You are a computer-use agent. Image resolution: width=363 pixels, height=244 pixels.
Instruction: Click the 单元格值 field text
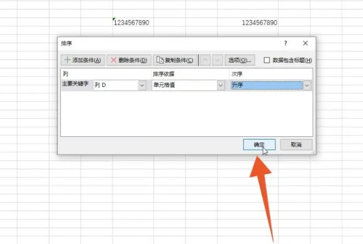coord(164,85)
